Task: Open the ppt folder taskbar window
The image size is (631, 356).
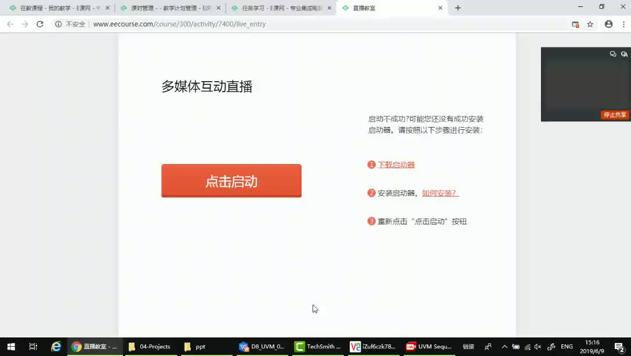Action: (206, 346)
